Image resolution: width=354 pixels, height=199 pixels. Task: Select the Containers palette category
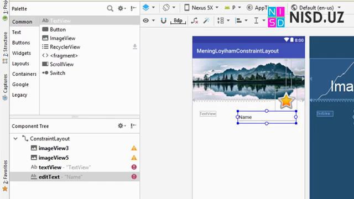(24, 74)
